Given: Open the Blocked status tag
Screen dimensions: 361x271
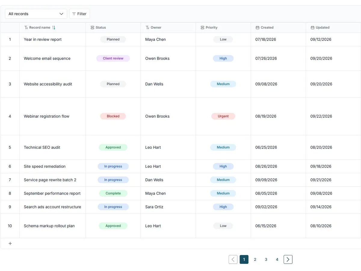Looking at the screenshot, I should coord(113,116).
